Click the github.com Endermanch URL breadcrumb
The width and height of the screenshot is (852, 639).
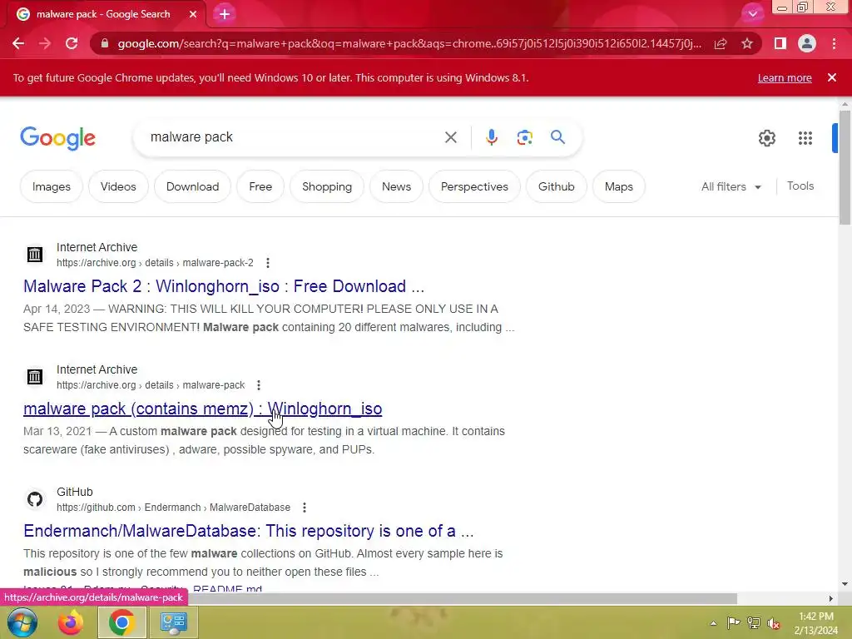click(x=173, y=508)
